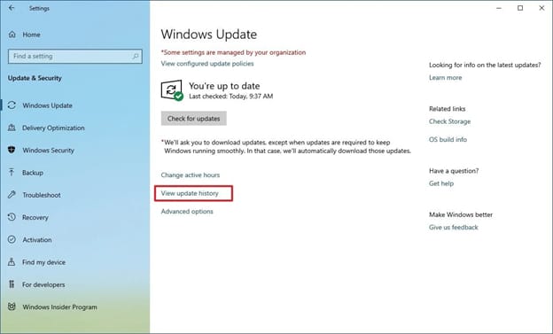Image resolution: width=553 pixels, height=334 pixels.
Task: Click the OS build info link
Action: (x=448, y=139)
